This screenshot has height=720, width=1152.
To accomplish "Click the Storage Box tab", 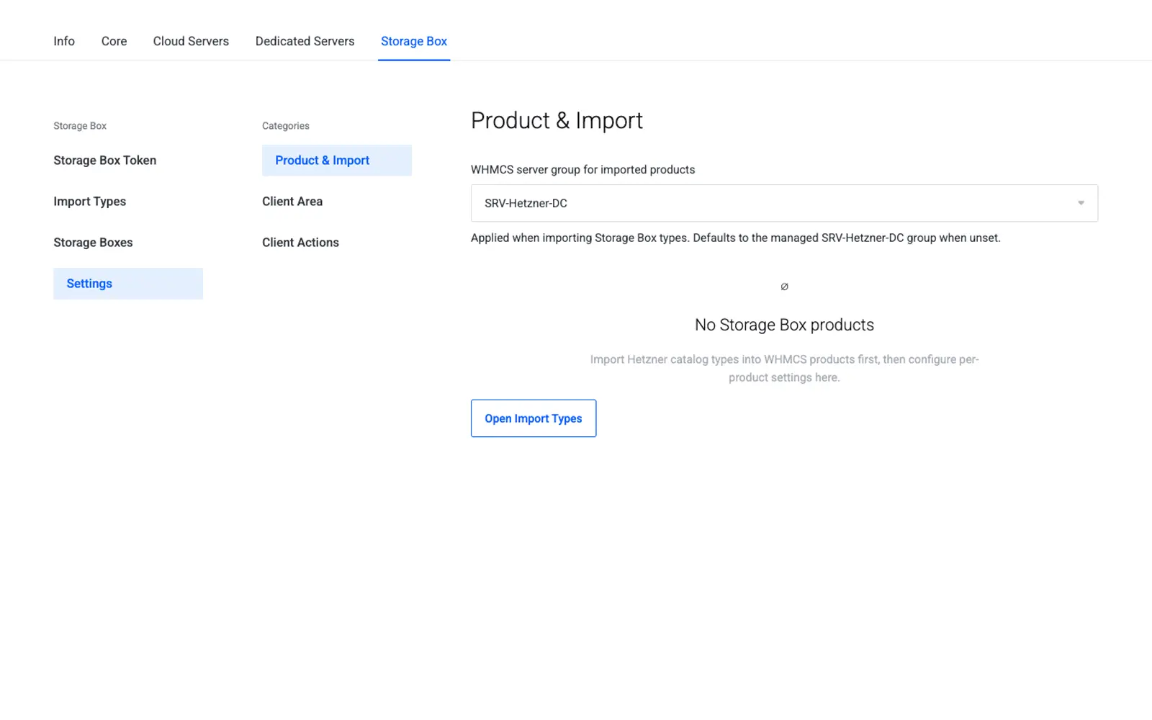I will [x=414, y=41].
